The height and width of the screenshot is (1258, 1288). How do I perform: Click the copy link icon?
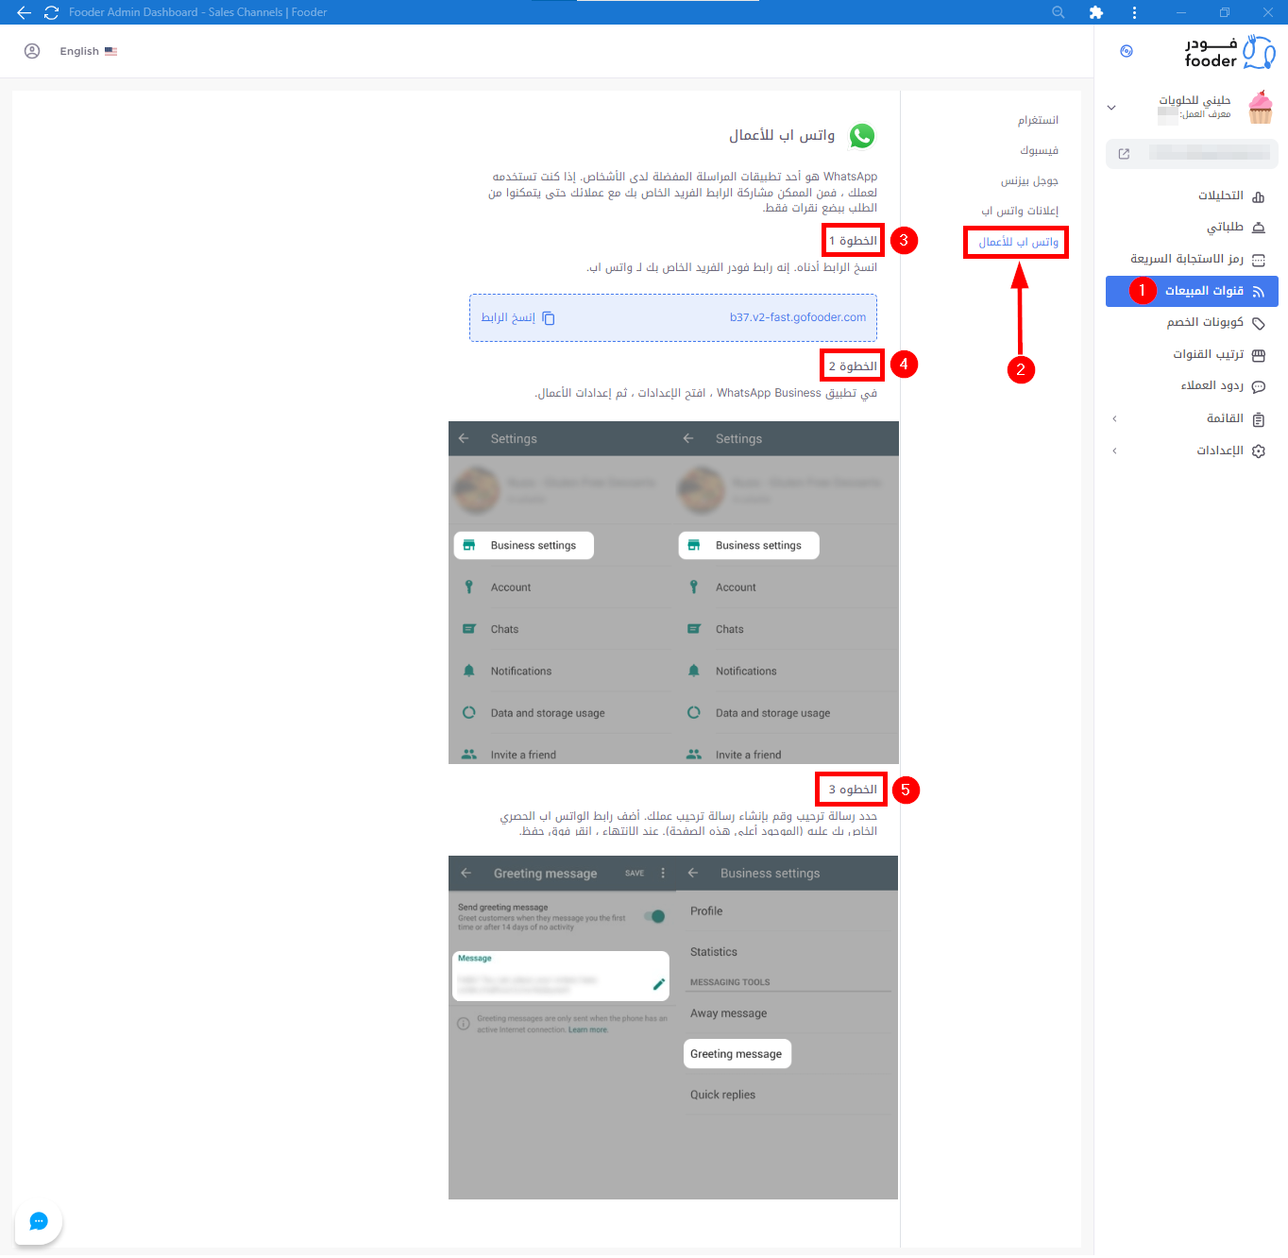549,318
